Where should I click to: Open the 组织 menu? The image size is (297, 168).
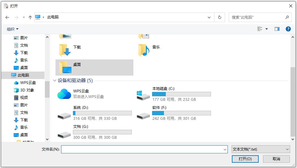[13, 29]
